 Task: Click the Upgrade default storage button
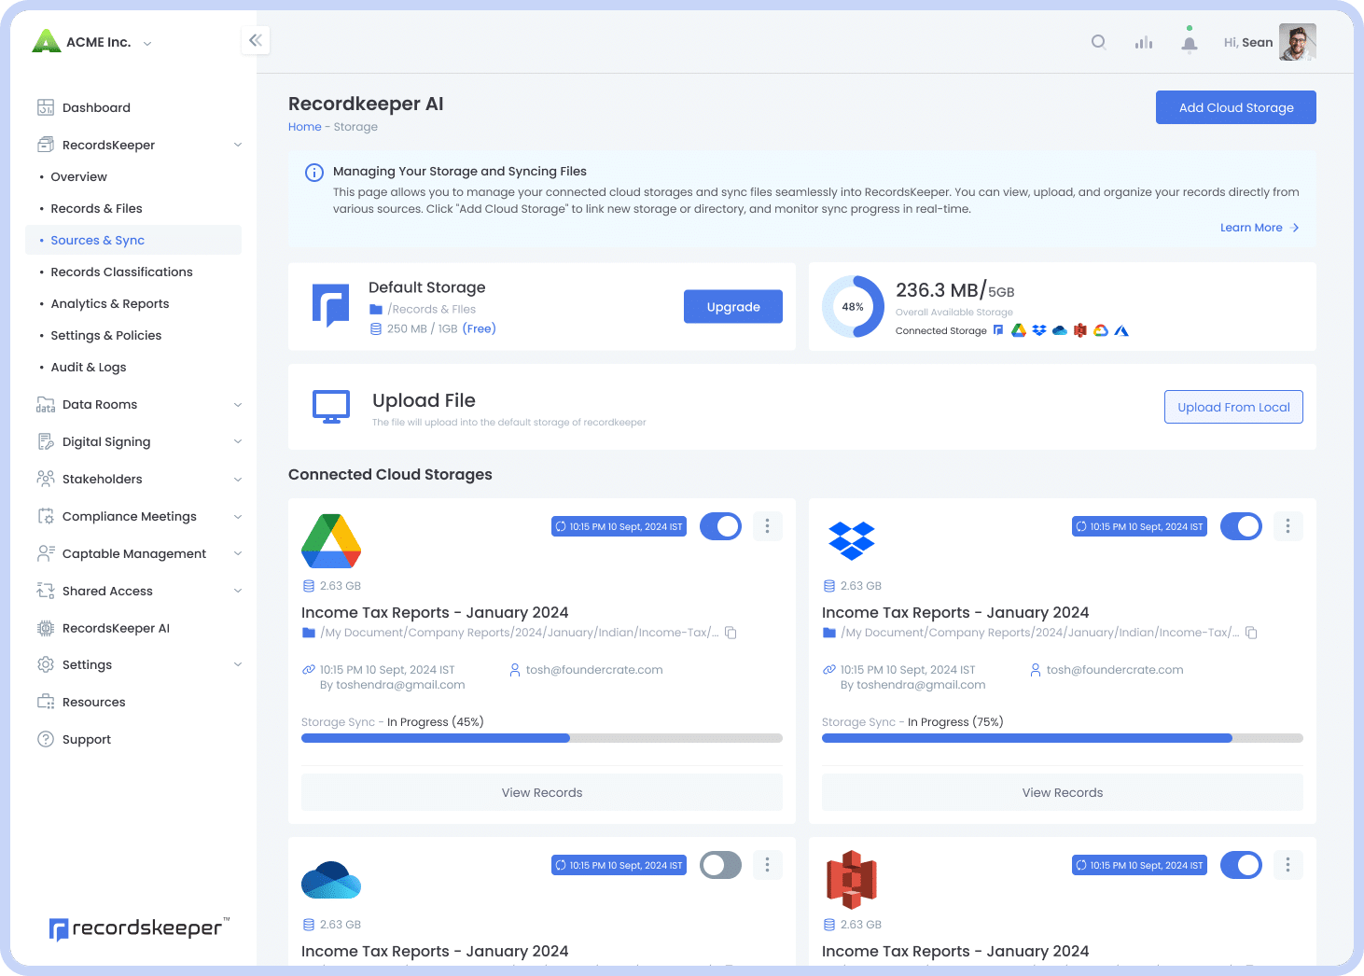coord(733,307)
